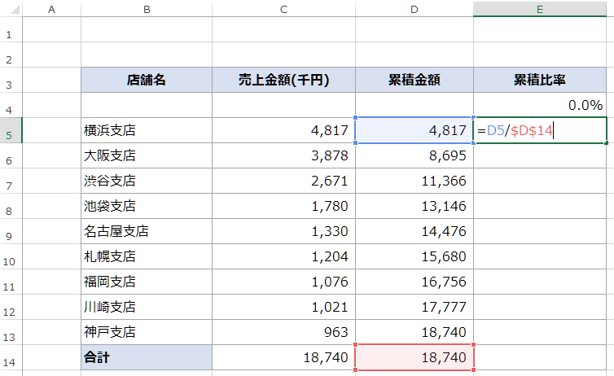Click empty cumulative ratio cell for 大阪支店

tap(540, 155)
